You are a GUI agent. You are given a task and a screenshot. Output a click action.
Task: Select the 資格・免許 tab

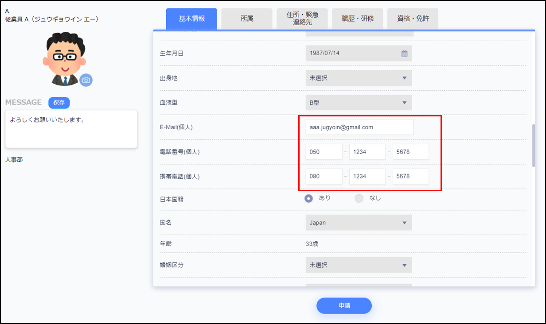pos(413,19)
